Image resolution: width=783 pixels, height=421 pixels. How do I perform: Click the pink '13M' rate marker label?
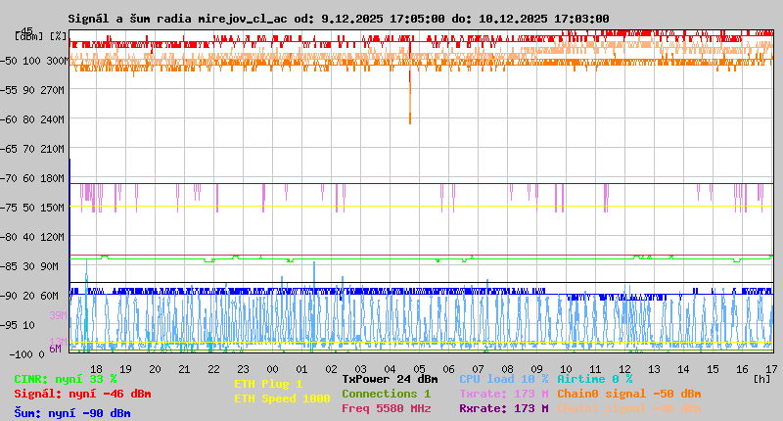tap(58, 342)
